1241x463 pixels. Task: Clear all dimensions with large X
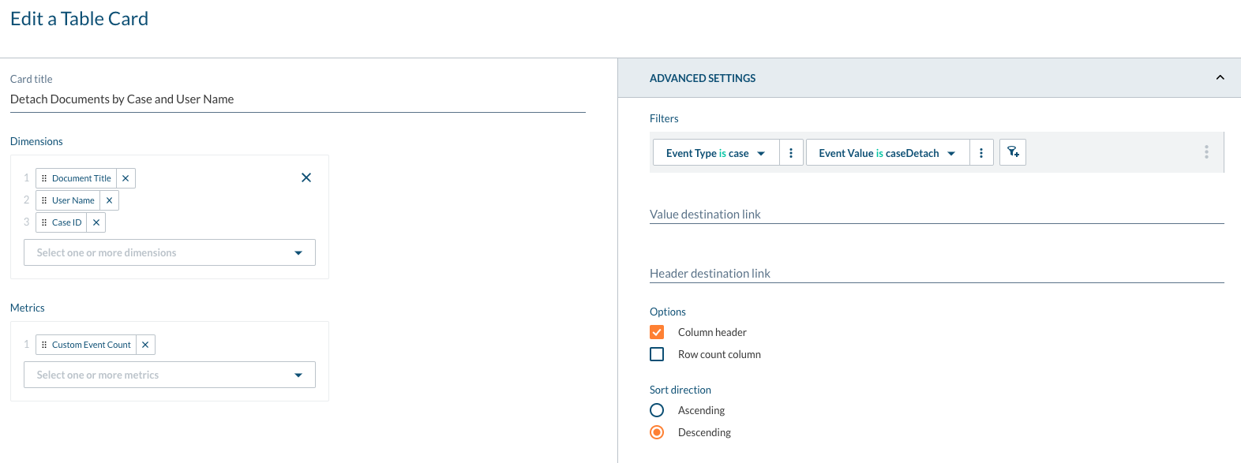pyautogui.click(x=306, y=177)
